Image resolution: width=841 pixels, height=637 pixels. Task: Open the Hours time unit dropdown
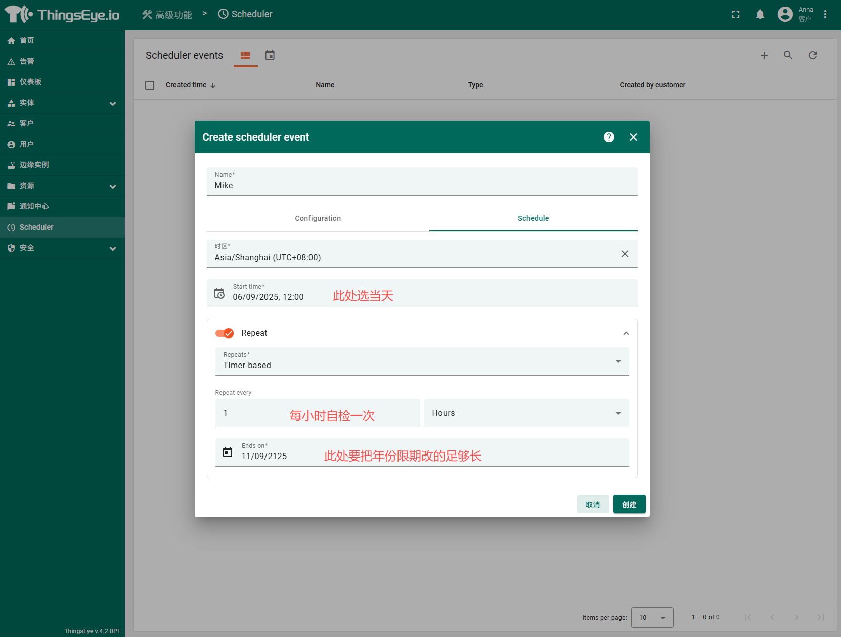click(x=526, y=413)
